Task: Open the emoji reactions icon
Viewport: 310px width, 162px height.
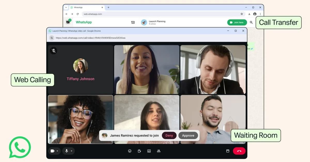Action: tap(130, 151)
